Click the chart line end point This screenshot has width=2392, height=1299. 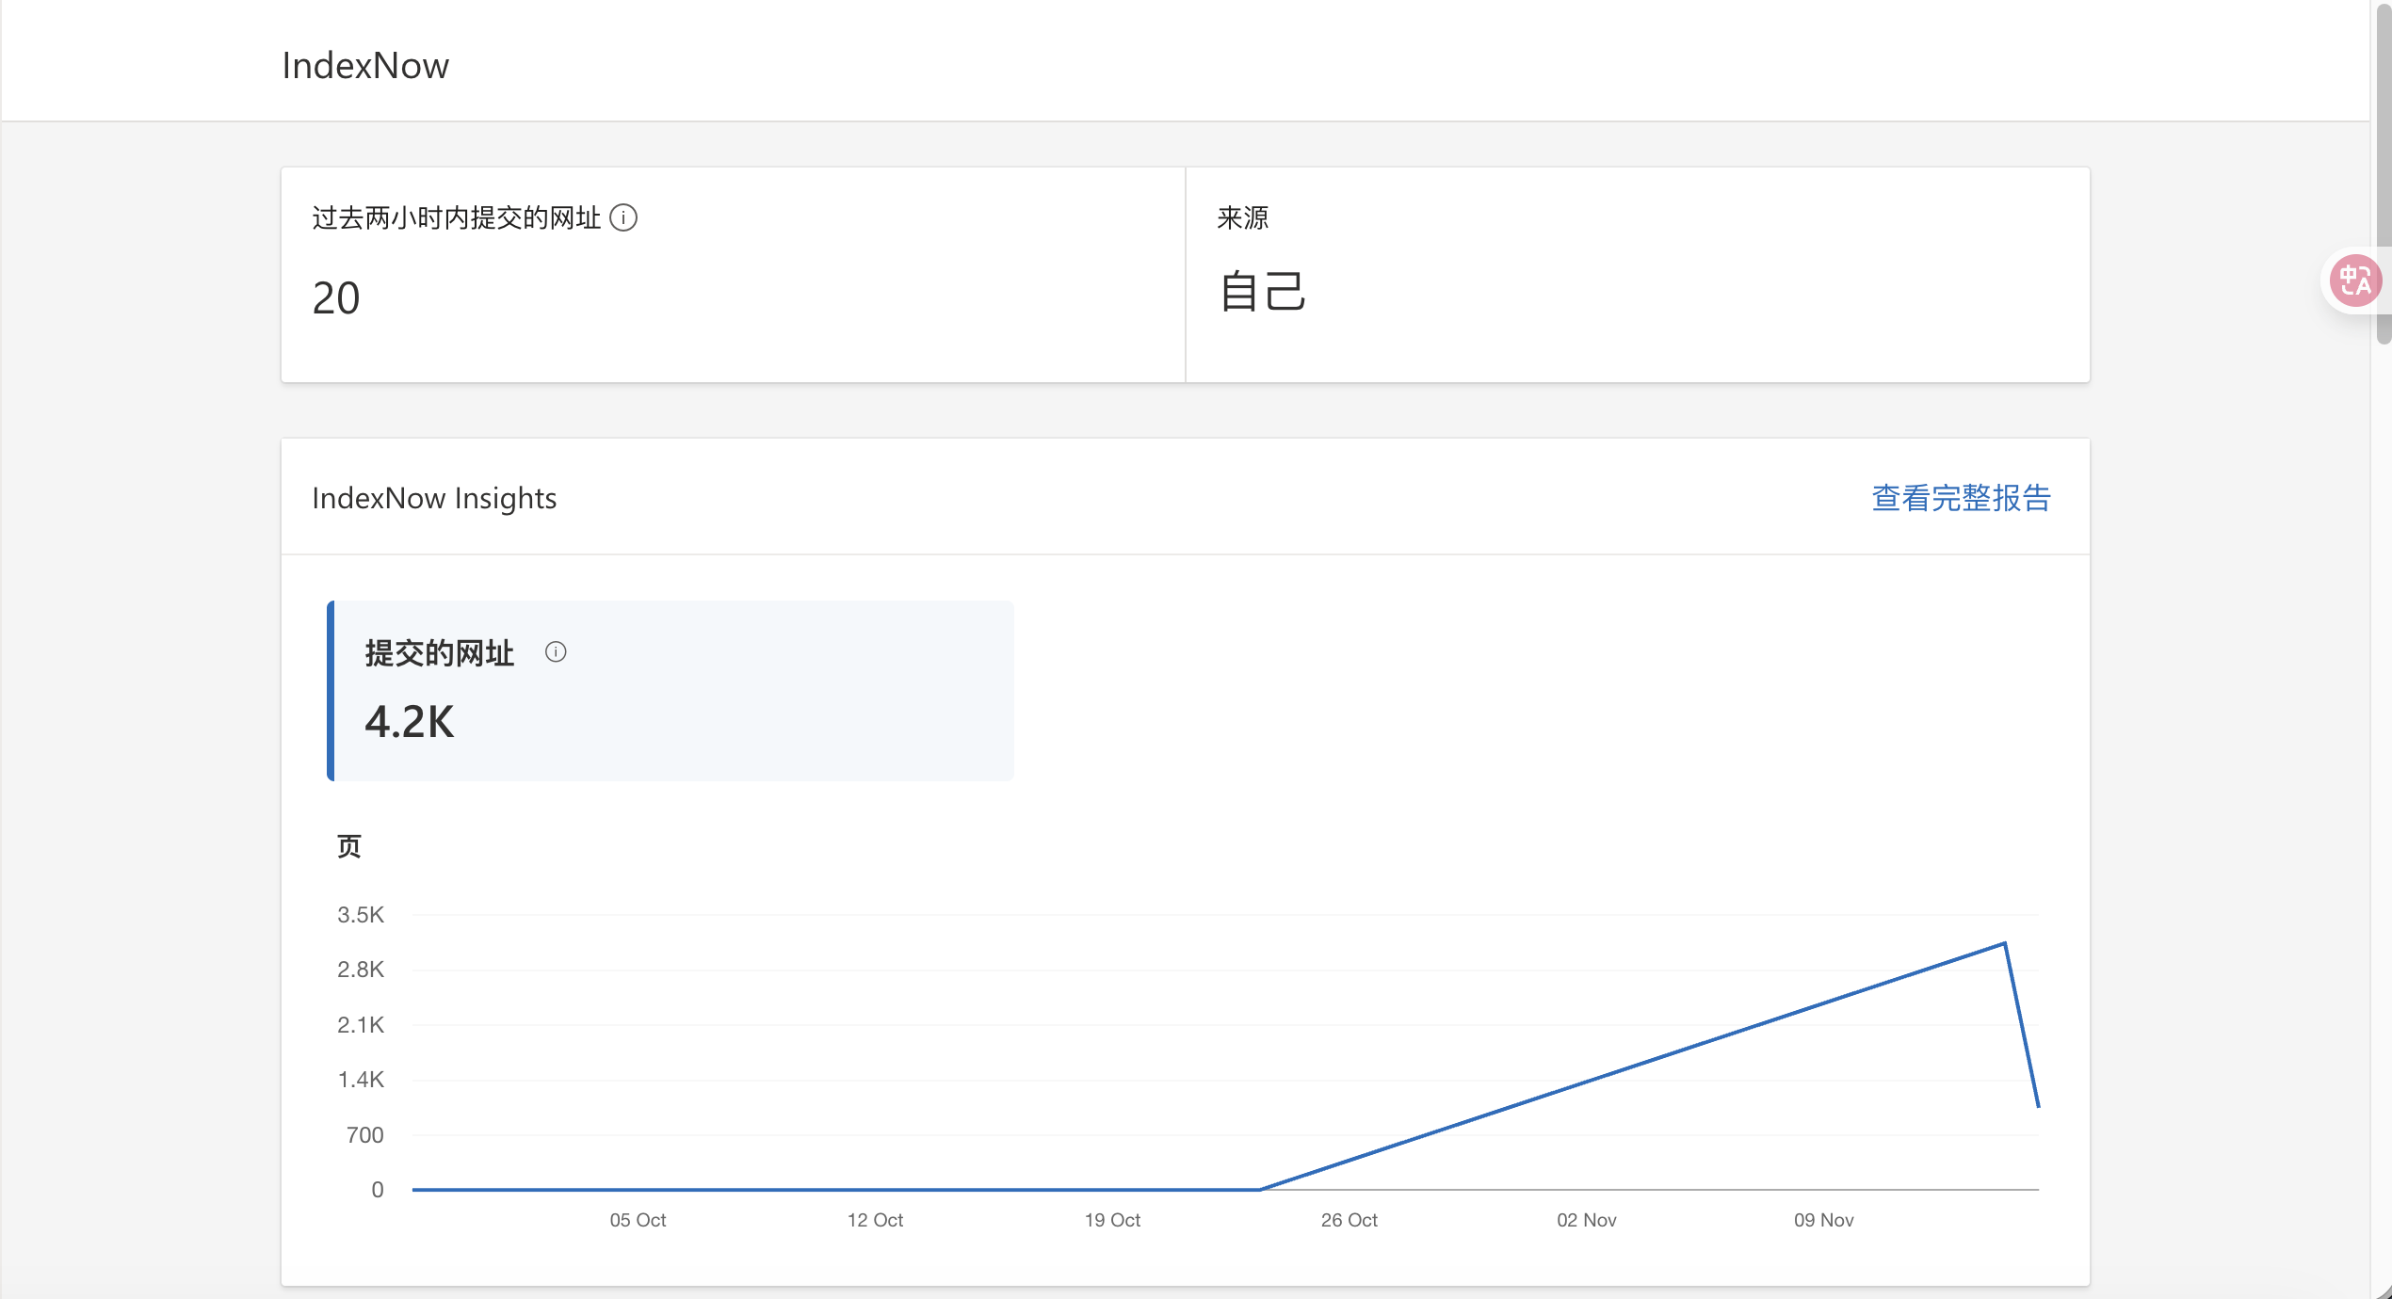[x=2038, y=1106]
